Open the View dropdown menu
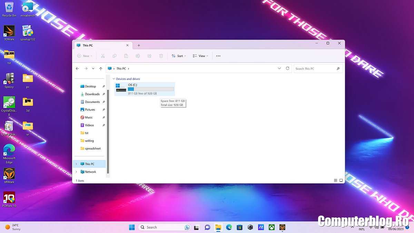Screen dimensions: 414x233 pyautogui.click(x=200, y=56)
